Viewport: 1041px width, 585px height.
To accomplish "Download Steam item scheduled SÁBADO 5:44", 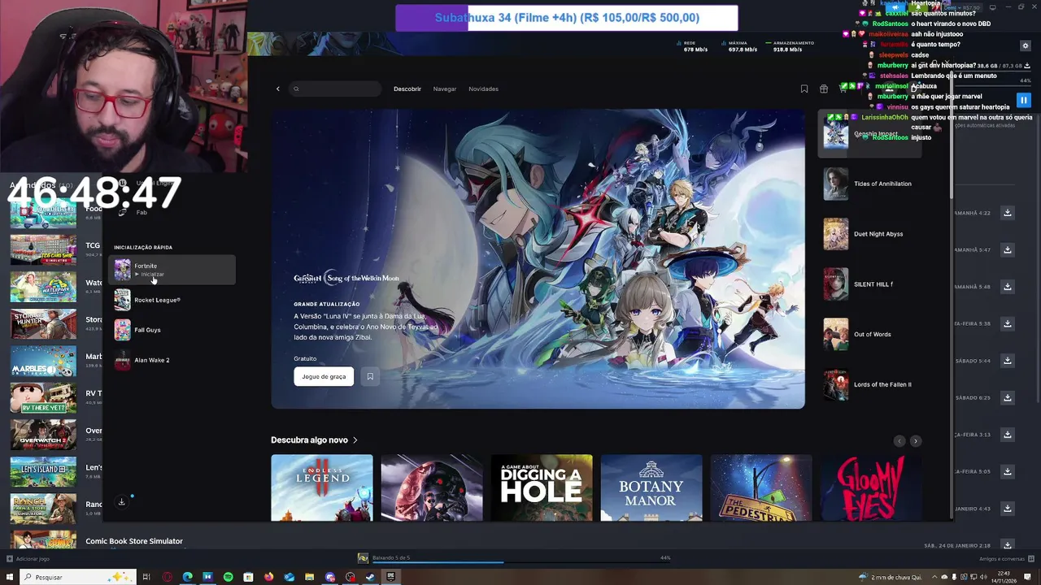I will (1007, 361).
